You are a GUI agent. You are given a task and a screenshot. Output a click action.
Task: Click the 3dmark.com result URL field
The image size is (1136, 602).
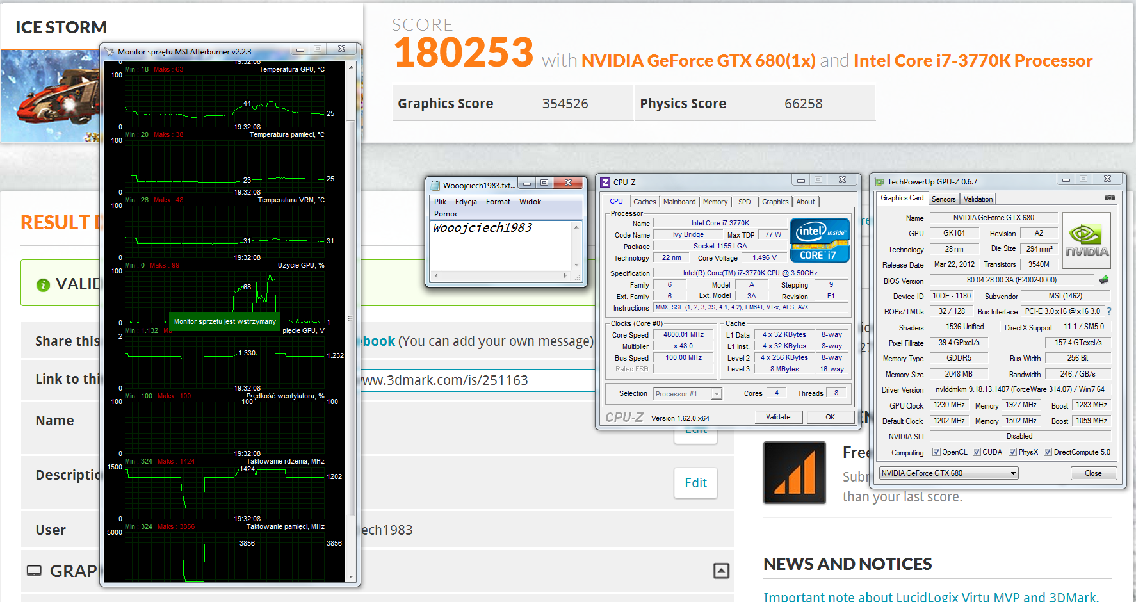479,380
